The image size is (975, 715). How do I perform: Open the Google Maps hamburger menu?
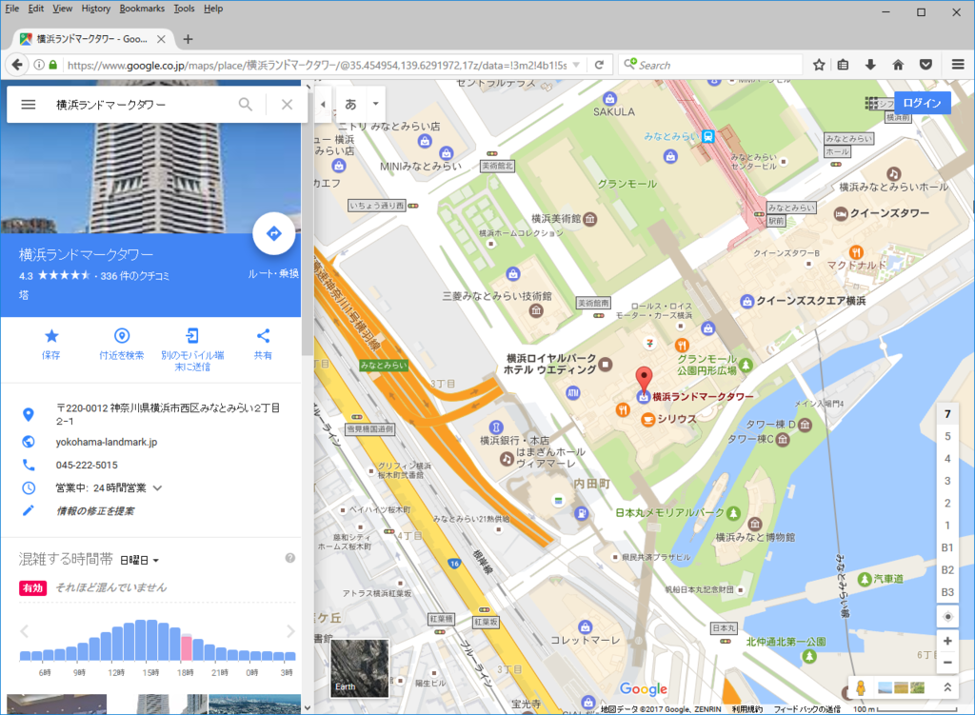(29, 105)
